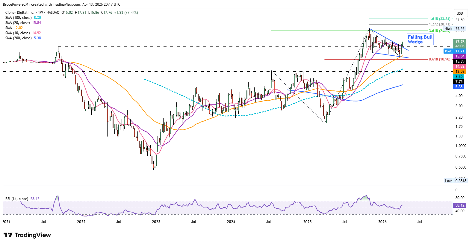Select the RSI 58.12 value tag
Image resolution: width=472 pixels, height=244 pixels.
pyautogui.click(x=460, y=205)
